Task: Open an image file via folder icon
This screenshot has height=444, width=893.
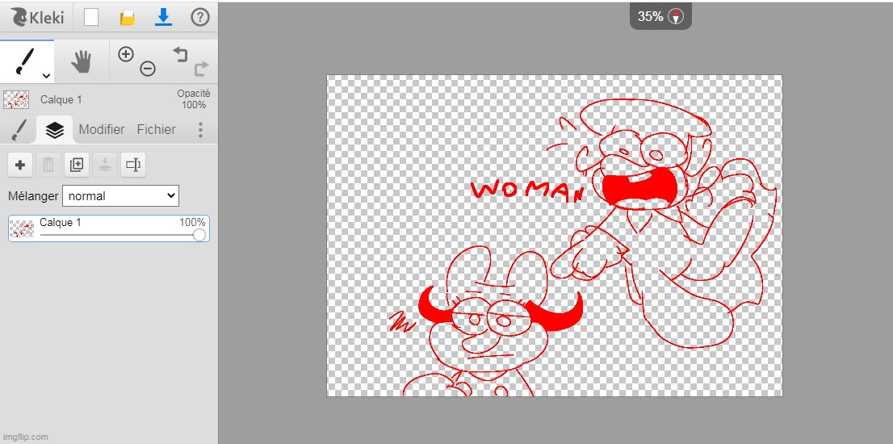Action: (x=127, y=18)
